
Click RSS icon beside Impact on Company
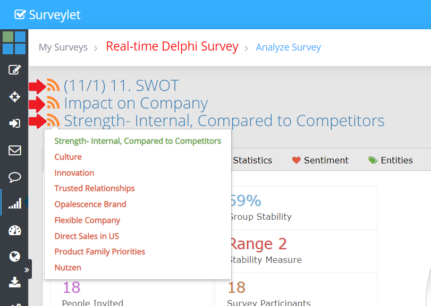pos(53,103)
